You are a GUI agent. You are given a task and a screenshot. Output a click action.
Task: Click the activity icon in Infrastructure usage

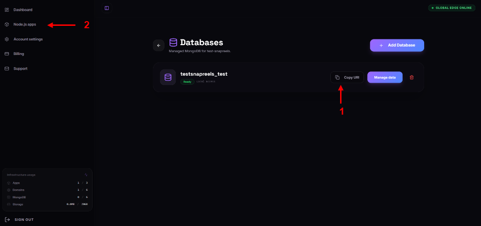pos(86,175)
